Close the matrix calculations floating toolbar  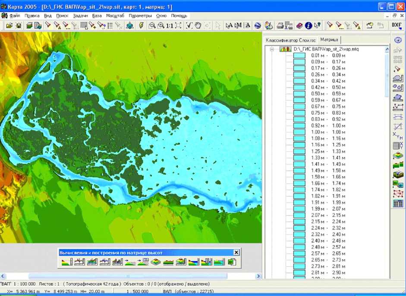(x=236, y=252)
